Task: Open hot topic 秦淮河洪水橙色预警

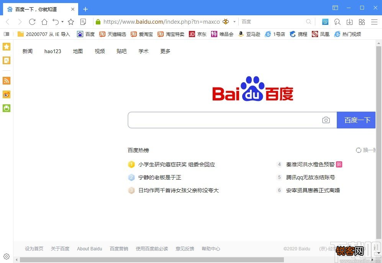Action: click(x=310, y=164)
